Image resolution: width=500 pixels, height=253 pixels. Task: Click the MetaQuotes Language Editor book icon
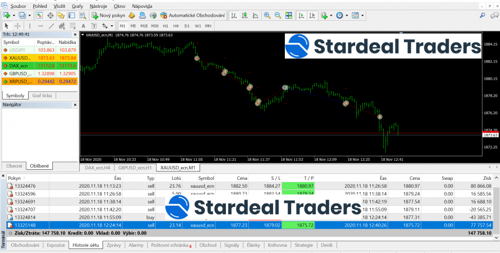pos(131,15)
